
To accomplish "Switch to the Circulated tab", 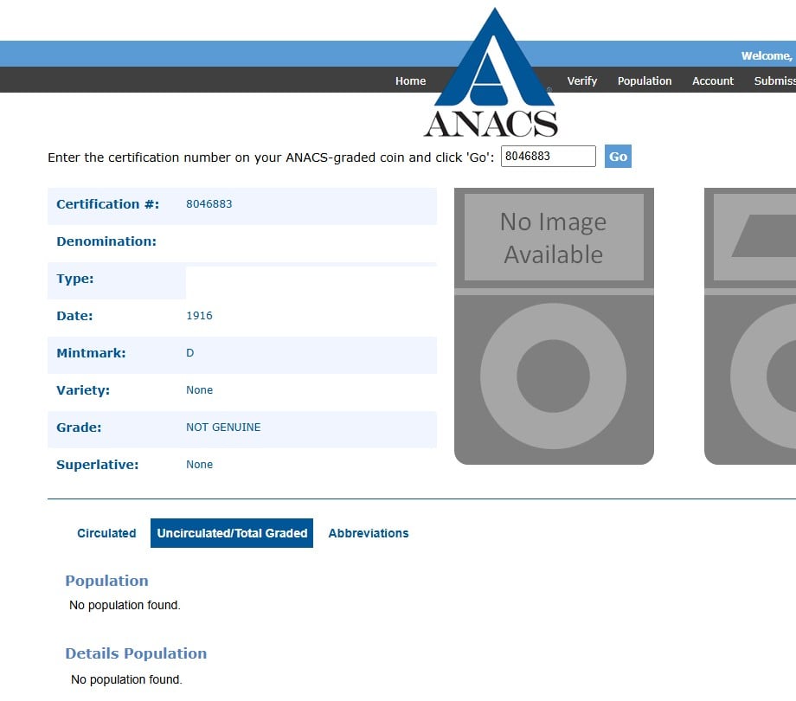I will (x=106, y=533).
